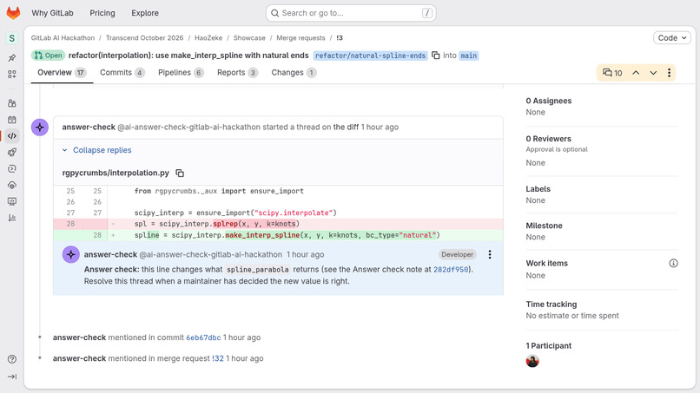Expand the sidebar with the arrow icon

(12, 377)
